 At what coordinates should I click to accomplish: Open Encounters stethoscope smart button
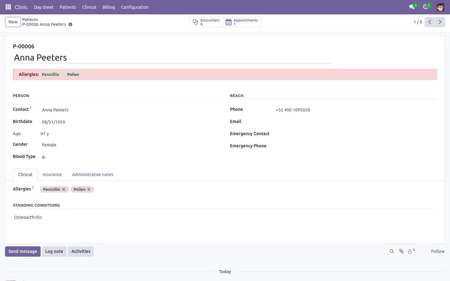[206, 22]
